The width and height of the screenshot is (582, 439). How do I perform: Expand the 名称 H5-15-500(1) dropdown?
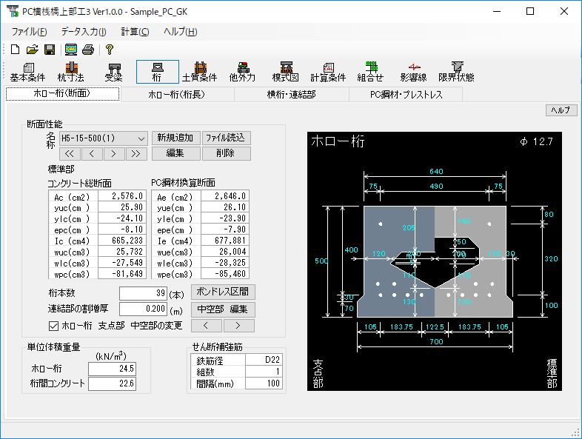[x=141, y=138]
